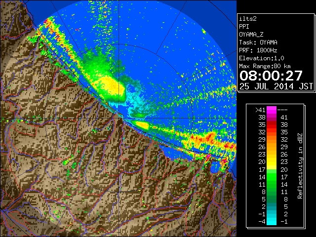Select the 'Task: OYAMA' line

(258, 42)
